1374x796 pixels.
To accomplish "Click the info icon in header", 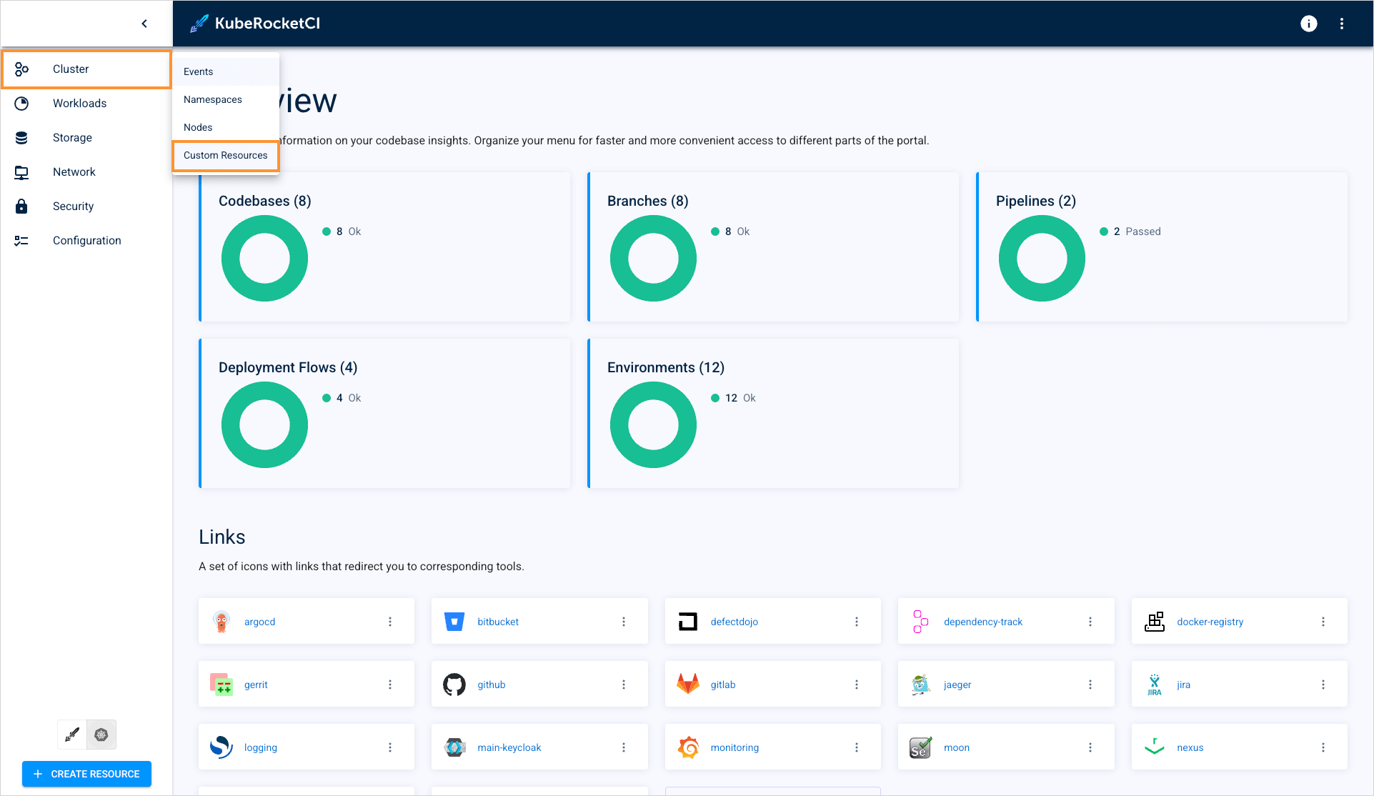I will tap(1308, 24).
